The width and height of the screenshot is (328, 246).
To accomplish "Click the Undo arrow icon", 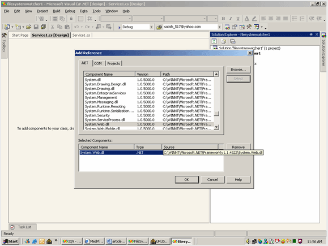I will pos(76,27).
